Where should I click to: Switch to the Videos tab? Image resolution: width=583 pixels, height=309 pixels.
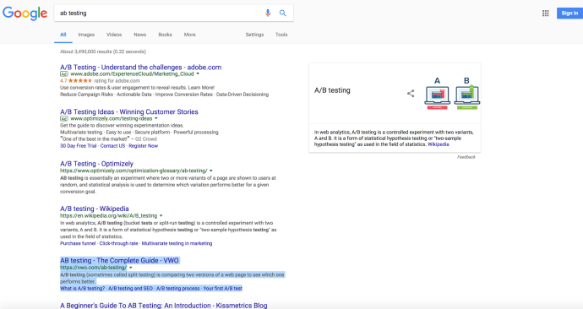[x=114, y=35]
